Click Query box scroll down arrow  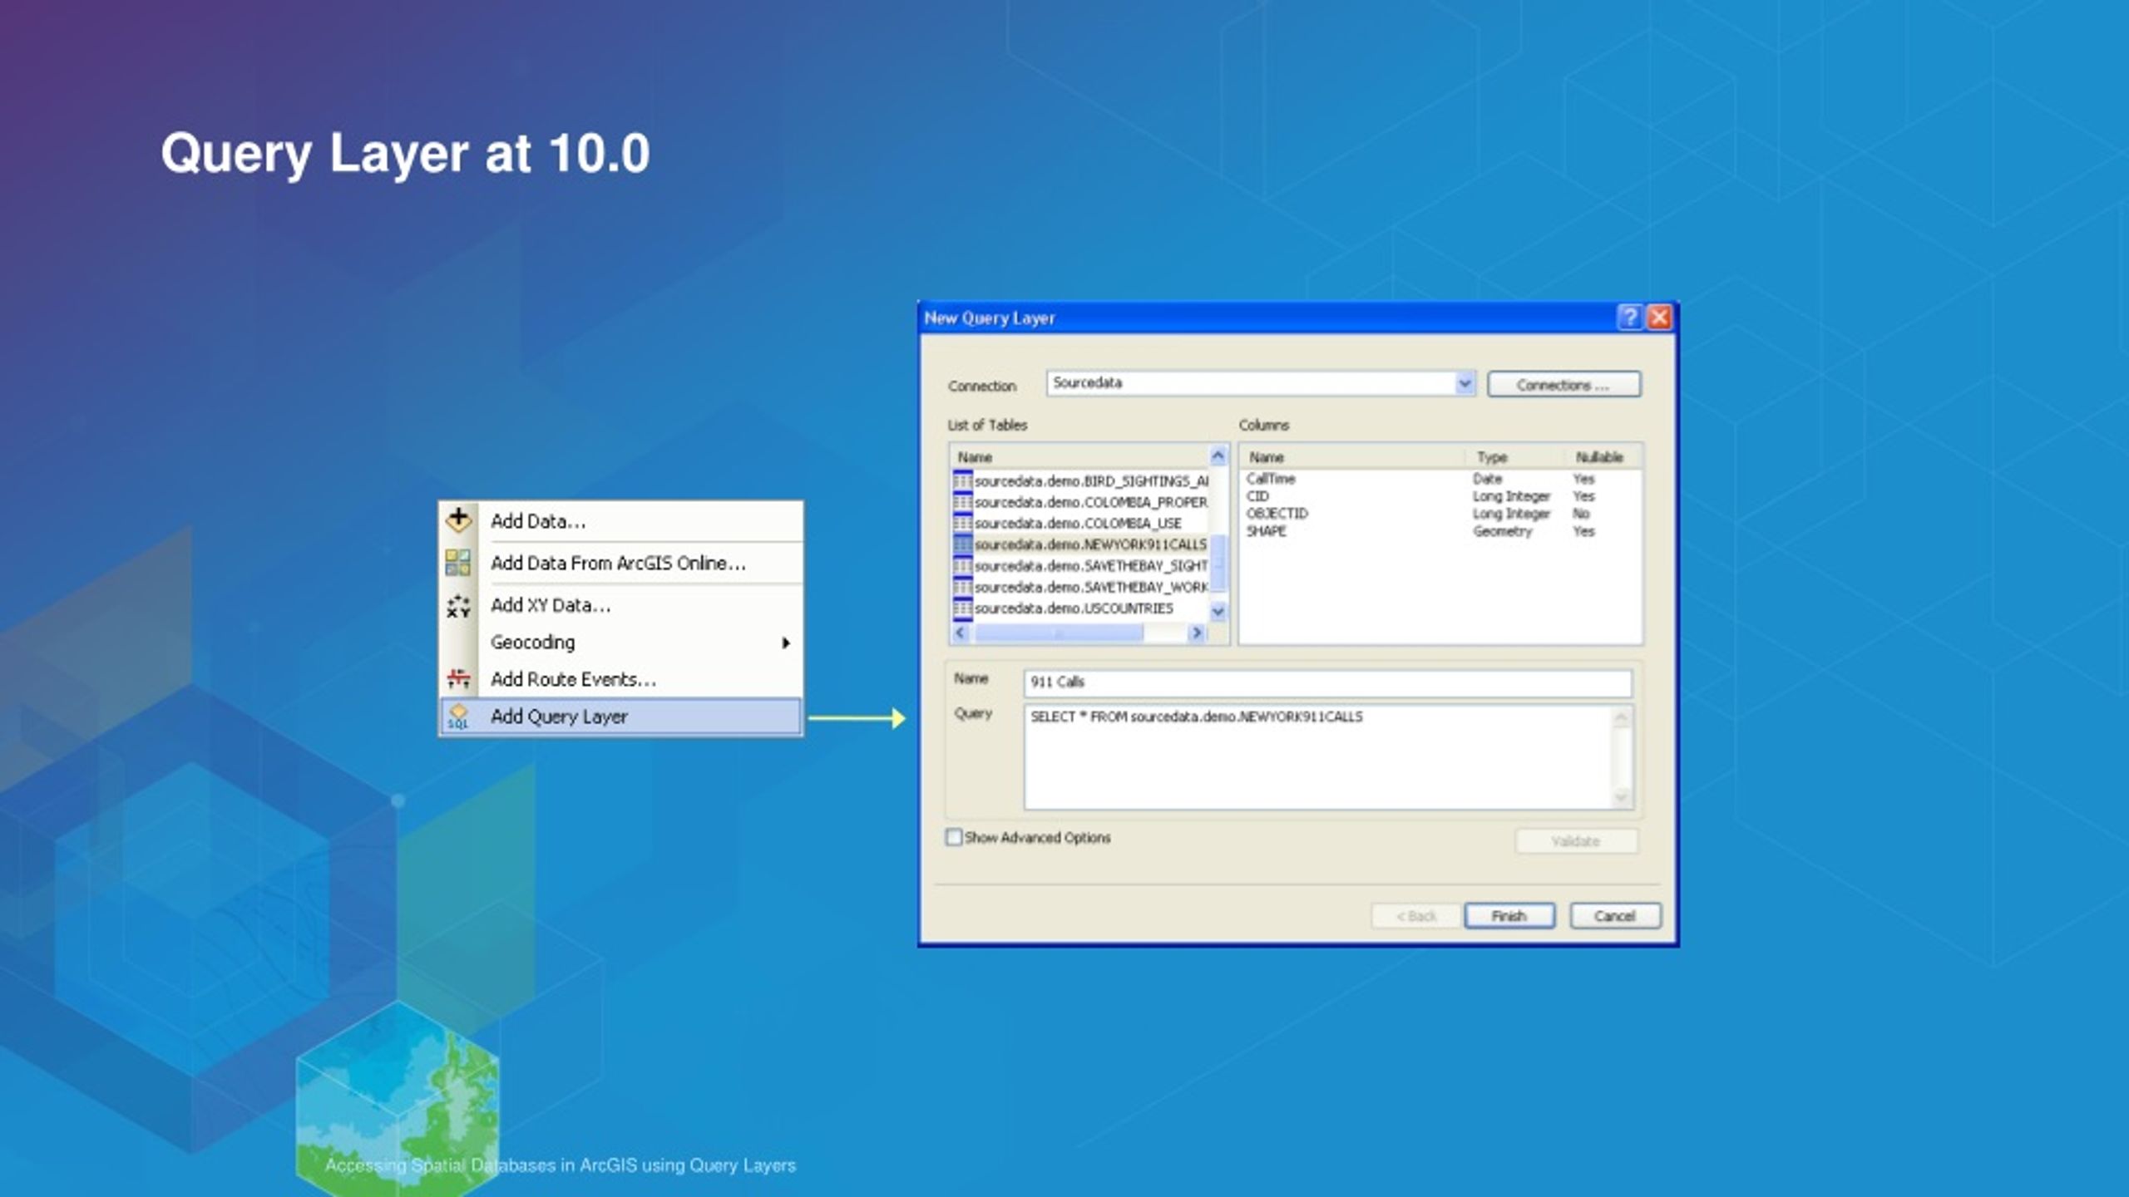[x=1622, y=797]
